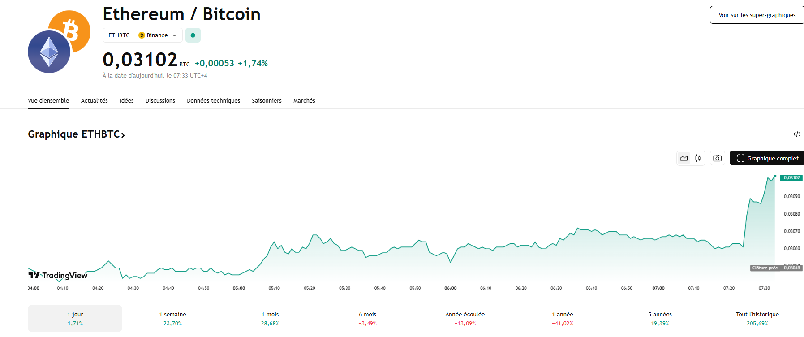Click the 06:00 time axis label

pyautogui.click(x=451, y=288)
